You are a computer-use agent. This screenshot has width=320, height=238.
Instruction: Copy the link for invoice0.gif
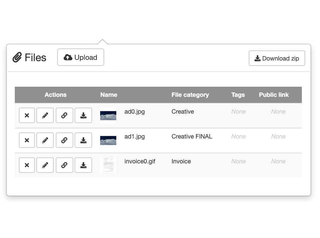pyautogui.click(x=65, y=165)
